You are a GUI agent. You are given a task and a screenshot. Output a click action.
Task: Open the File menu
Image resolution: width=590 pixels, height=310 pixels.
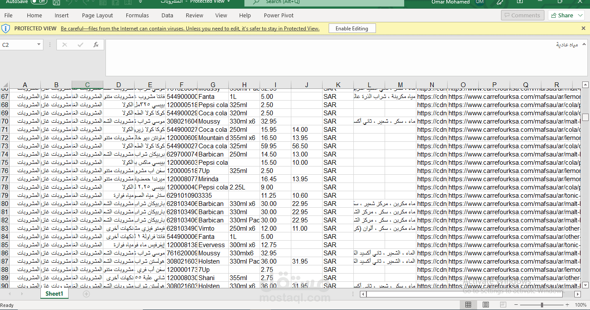(x=8, y=15)
